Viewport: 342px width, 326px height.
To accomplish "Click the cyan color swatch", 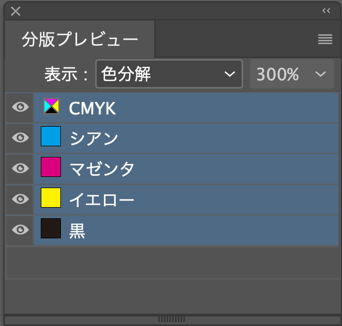I will [x=51, y=136].
